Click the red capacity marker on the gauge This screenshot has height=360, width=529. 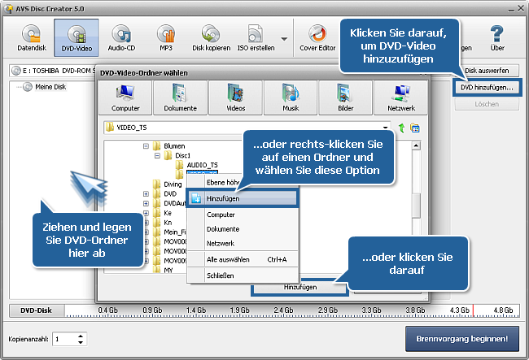(473, 310)
